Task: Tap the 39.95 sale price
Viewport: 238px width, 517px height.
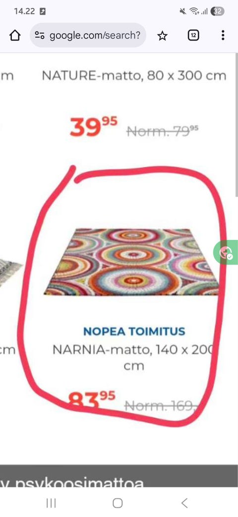Action: click(x=93, y=127)
